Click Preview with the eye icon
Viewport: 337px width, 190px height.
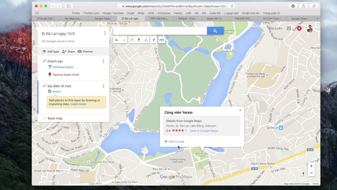click(x=85, y=51)
